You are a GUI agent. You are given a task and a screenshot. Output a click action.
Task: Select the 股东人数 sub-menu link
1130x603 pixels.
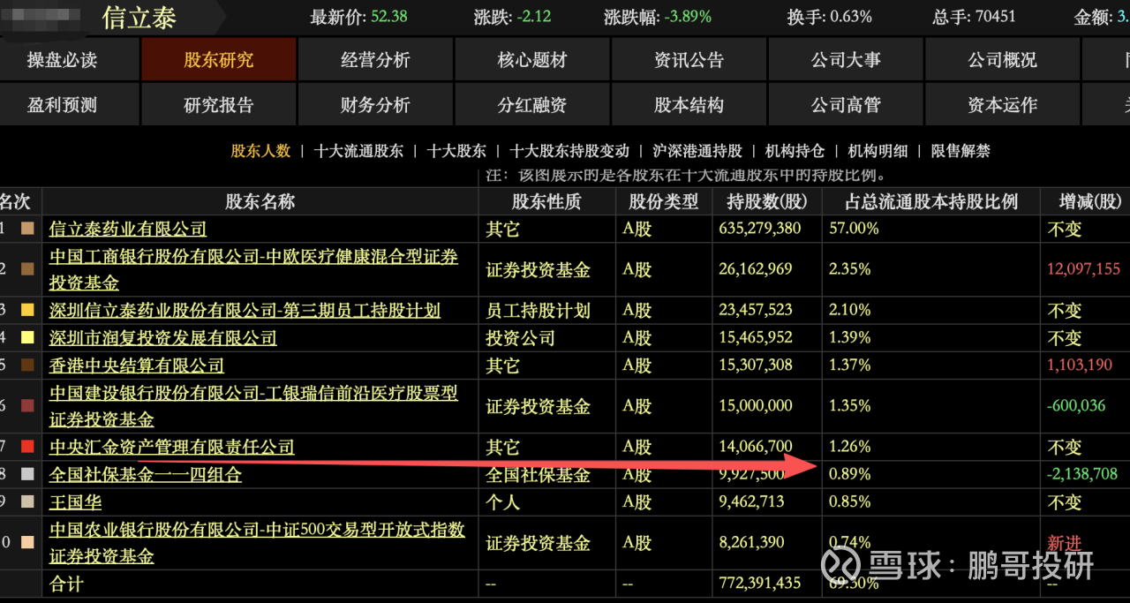click(x=260, y=151)
